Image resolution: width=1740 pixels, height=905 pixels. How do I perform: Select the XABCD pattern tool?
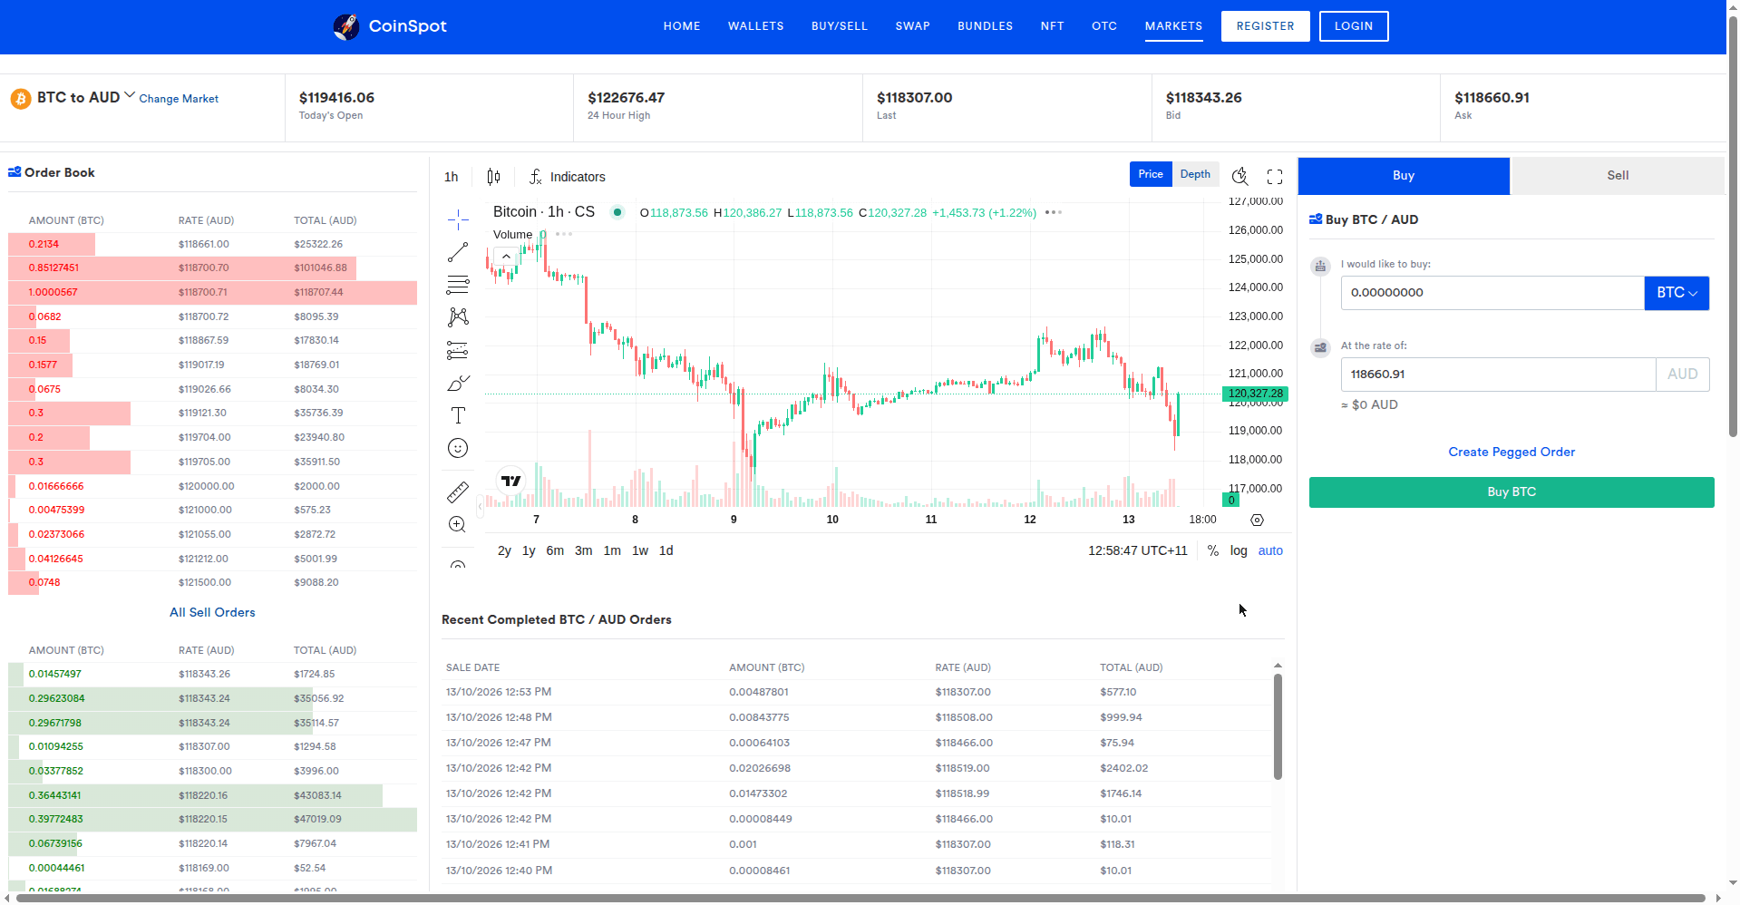pos(458,317)
